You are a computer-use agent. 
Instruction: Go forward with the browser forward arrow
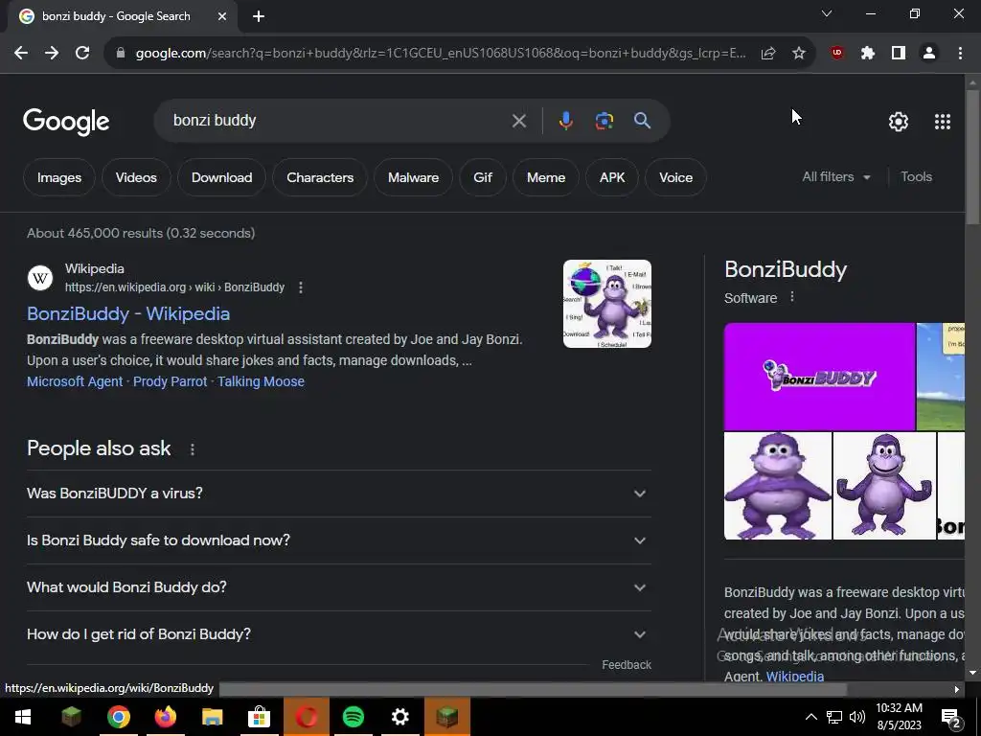(52, 54)
